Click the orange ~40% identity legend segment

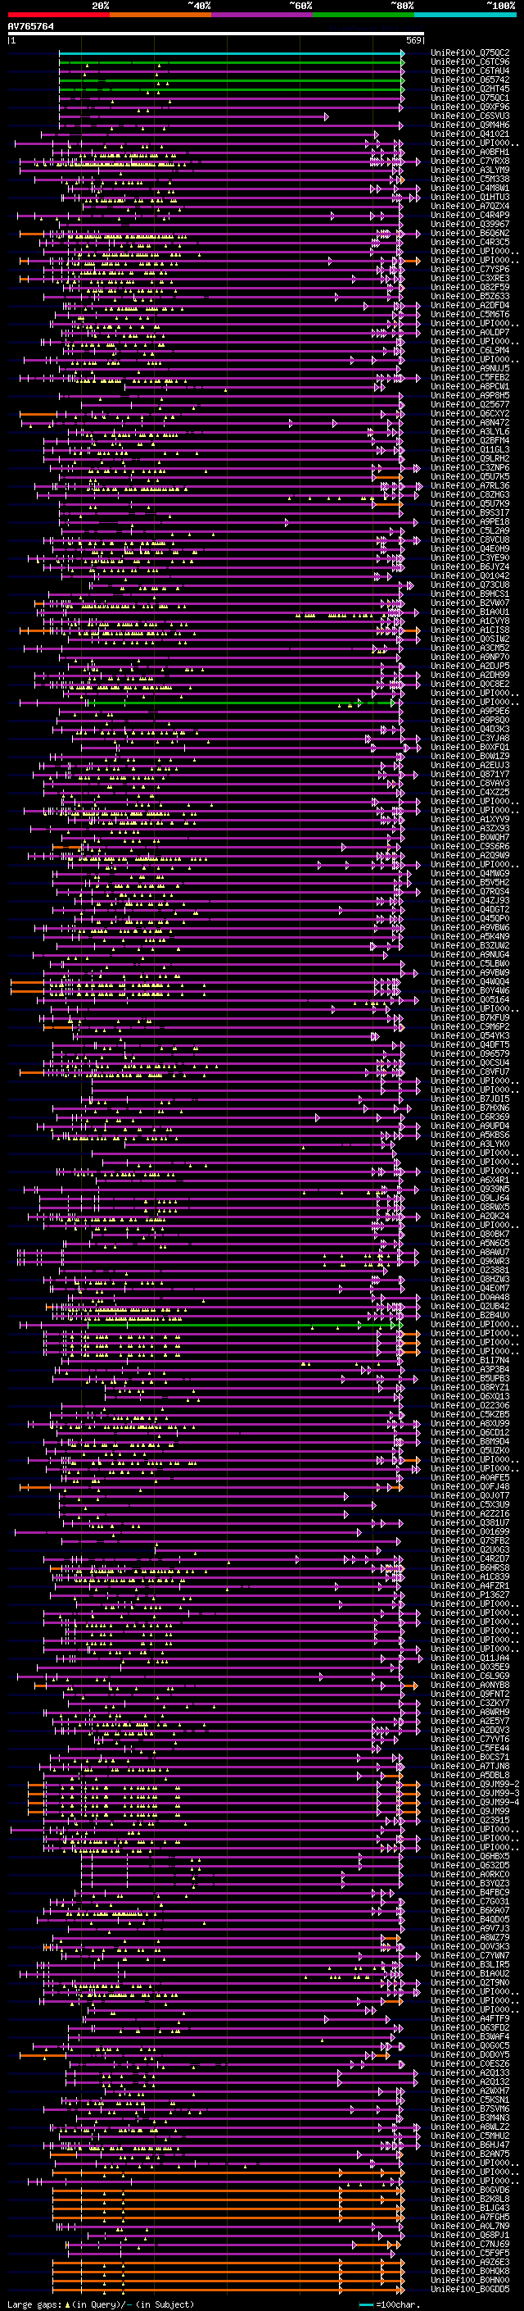click(x=160, y=15)
